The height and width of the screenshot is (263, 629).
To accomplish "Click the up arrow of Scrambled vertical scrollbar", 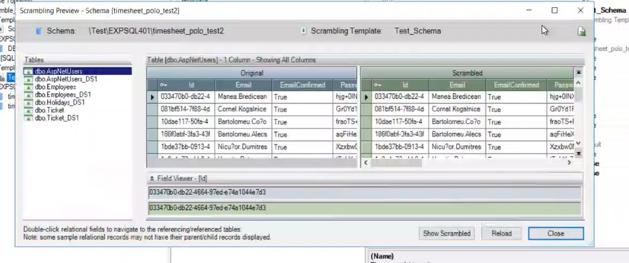I will click(x=579, y=83).
